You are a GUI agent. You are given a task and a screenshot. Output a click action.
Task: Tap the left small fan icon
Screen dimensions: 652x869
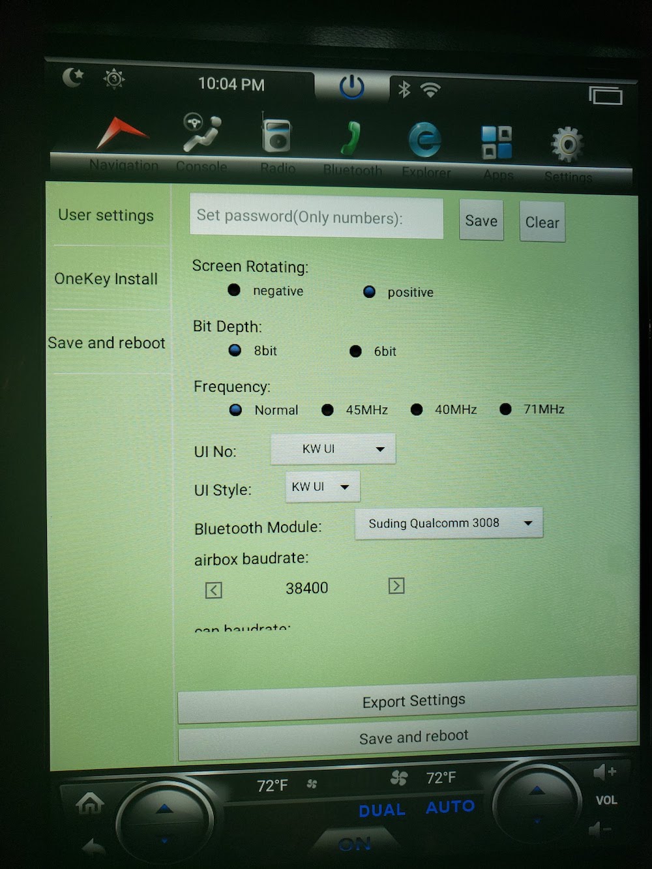[312, 784]
